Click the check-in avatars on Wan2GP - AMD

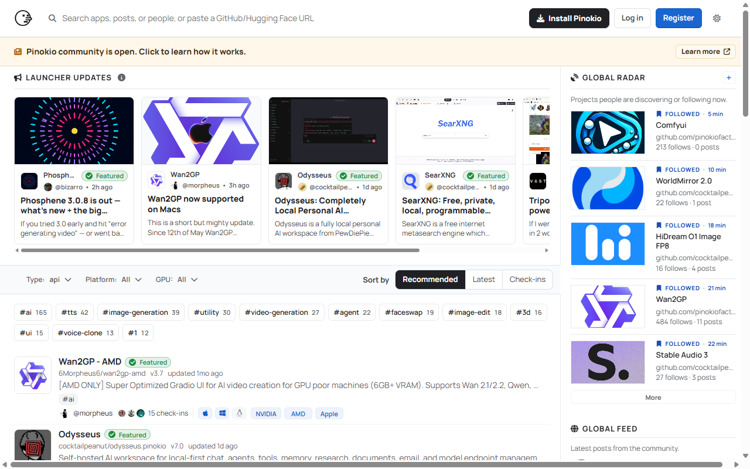[131, 413]
